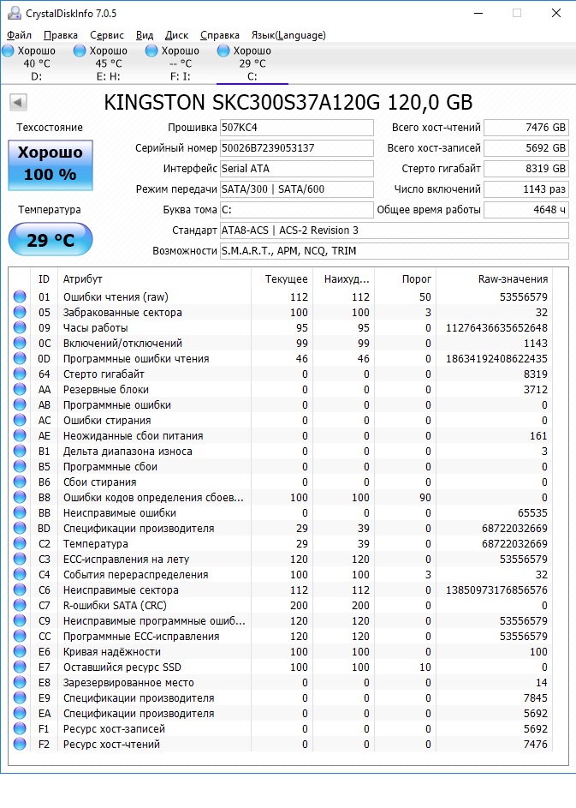Click the host reads value 7476 GB
Viewport: 576px width, 808px height.
pos(526,128)
